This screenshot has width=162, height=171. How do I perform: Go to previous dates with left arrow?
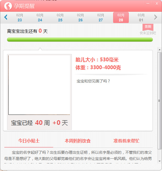[6, 17]
